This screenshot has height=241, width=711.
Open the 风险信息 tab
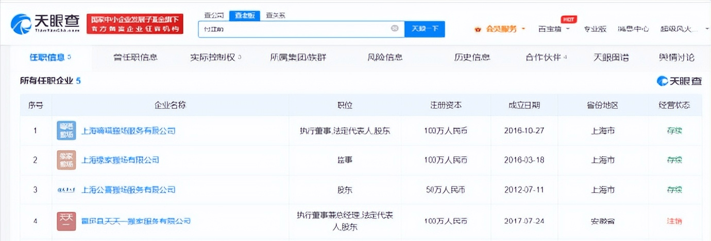pyautogui.click(x=385, y=57)
